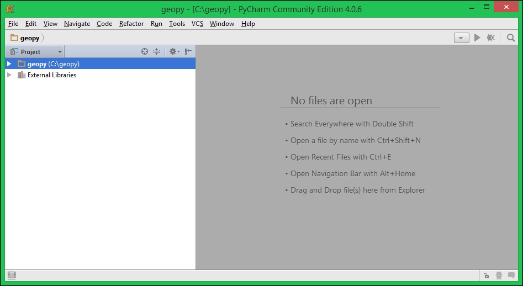Image resolution: width=523 pixels, height=286 pixels.
Task: Open the Help menu
Action: tap(248, 24)
